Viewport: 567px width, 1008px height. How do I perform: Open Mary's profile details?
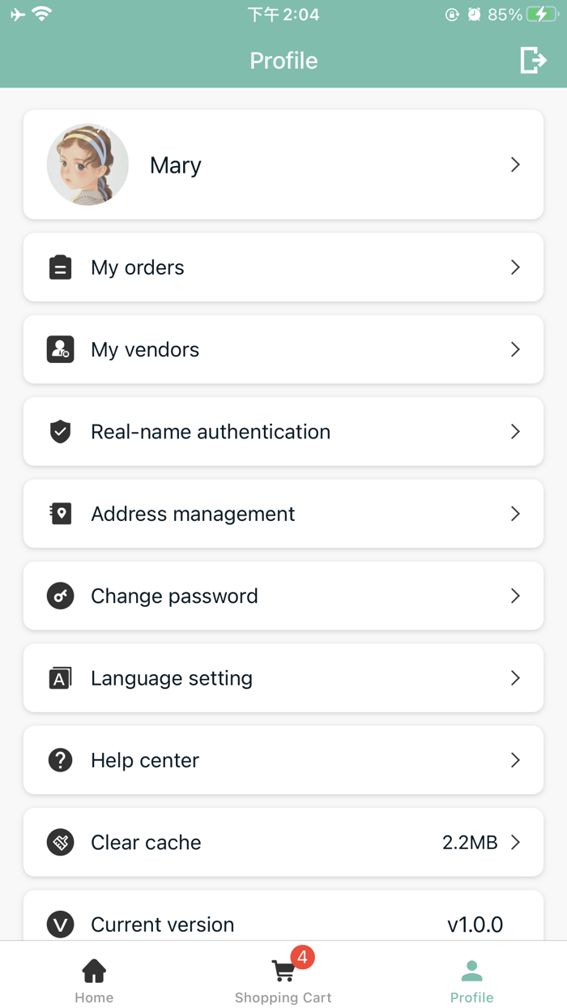[x=283, y=164]
